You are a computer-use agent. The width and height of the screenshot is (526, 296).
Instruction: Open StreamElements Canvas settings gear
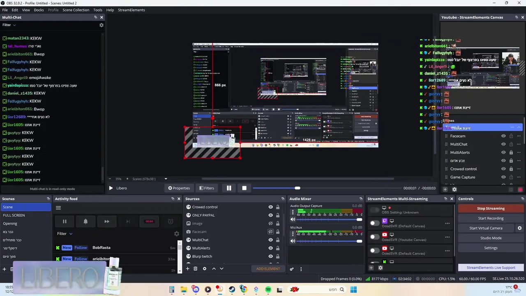tap(454, 190)
